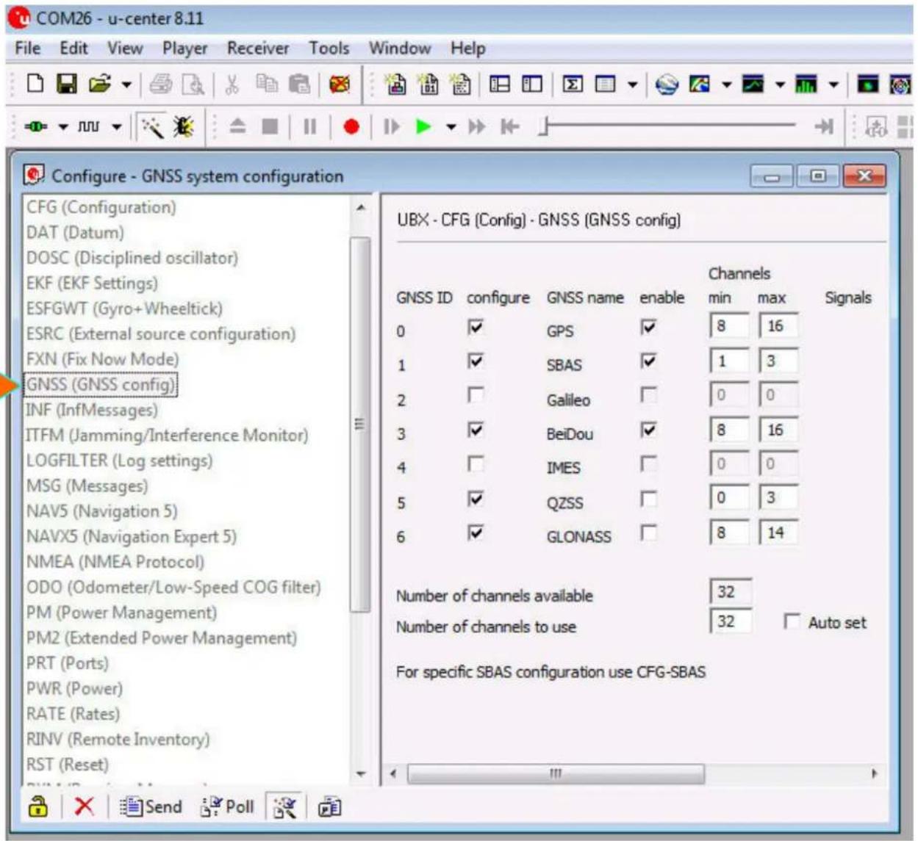Open the Sigma statistics view icon
Viewport: 918px width, 841px height.
point(573,84)
